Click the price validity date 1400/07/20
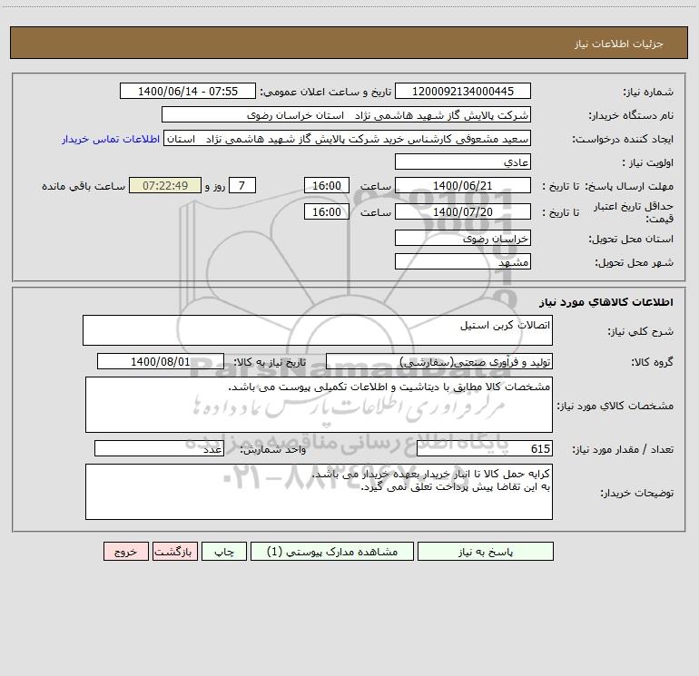 (x=463, y=211)
